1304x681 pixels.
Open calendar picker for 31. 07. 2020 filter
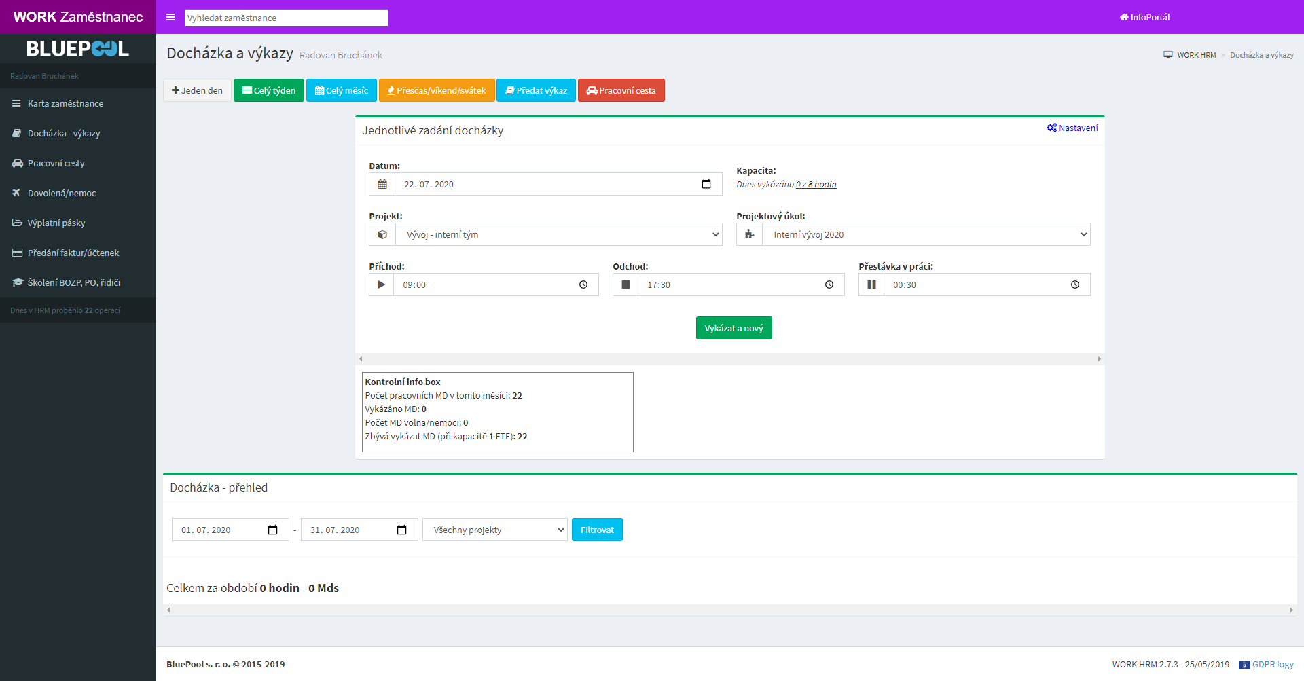[402, 530]
